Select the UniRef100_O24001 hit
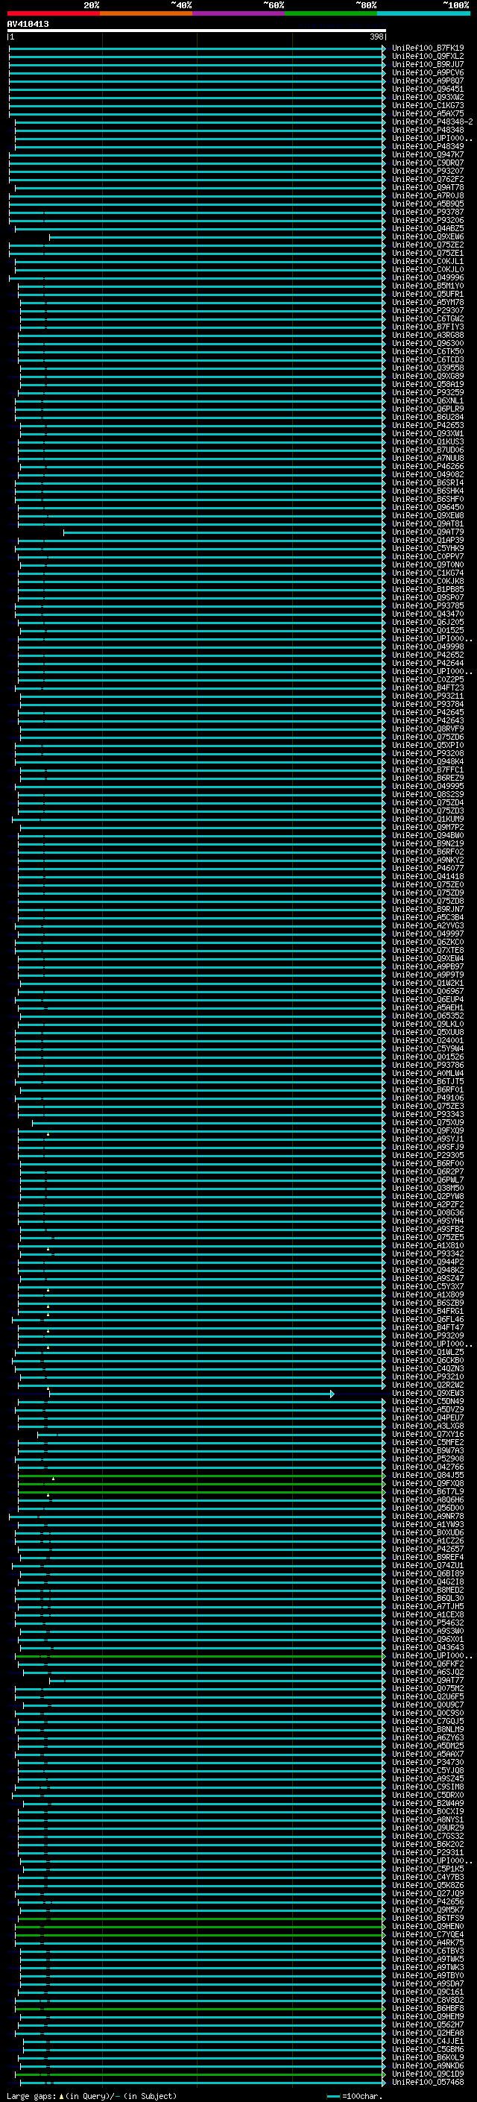Image resolution: width=477 pixels, height=2102 pixels. (x=428, y=1040)
